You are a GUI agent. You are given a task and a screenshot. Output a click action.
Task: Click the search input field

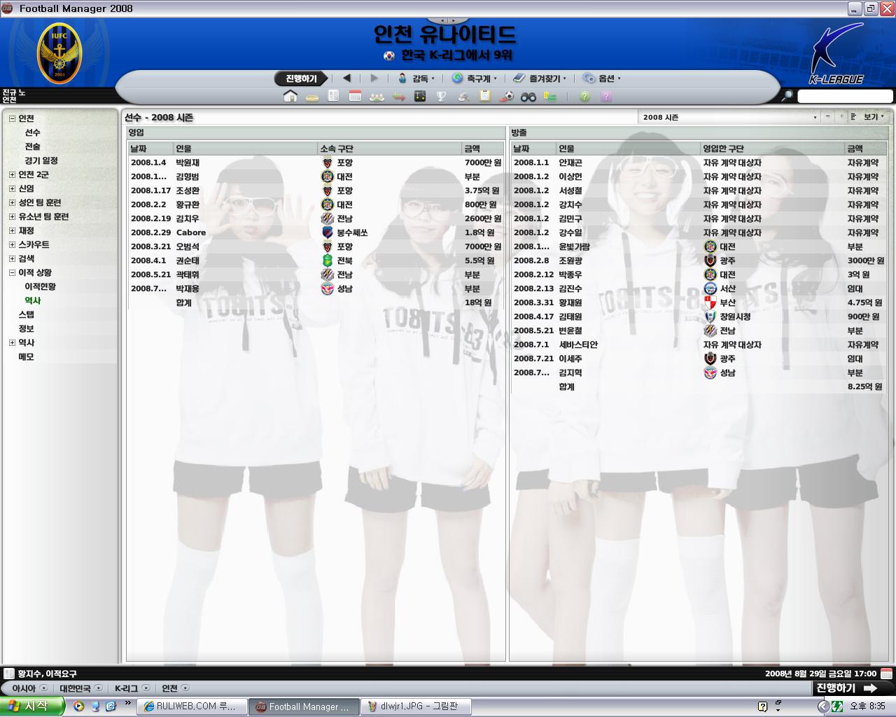click(x=844, y=97)
